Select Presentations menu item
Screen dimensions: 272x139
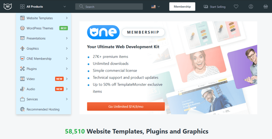(x=44, y=38)
